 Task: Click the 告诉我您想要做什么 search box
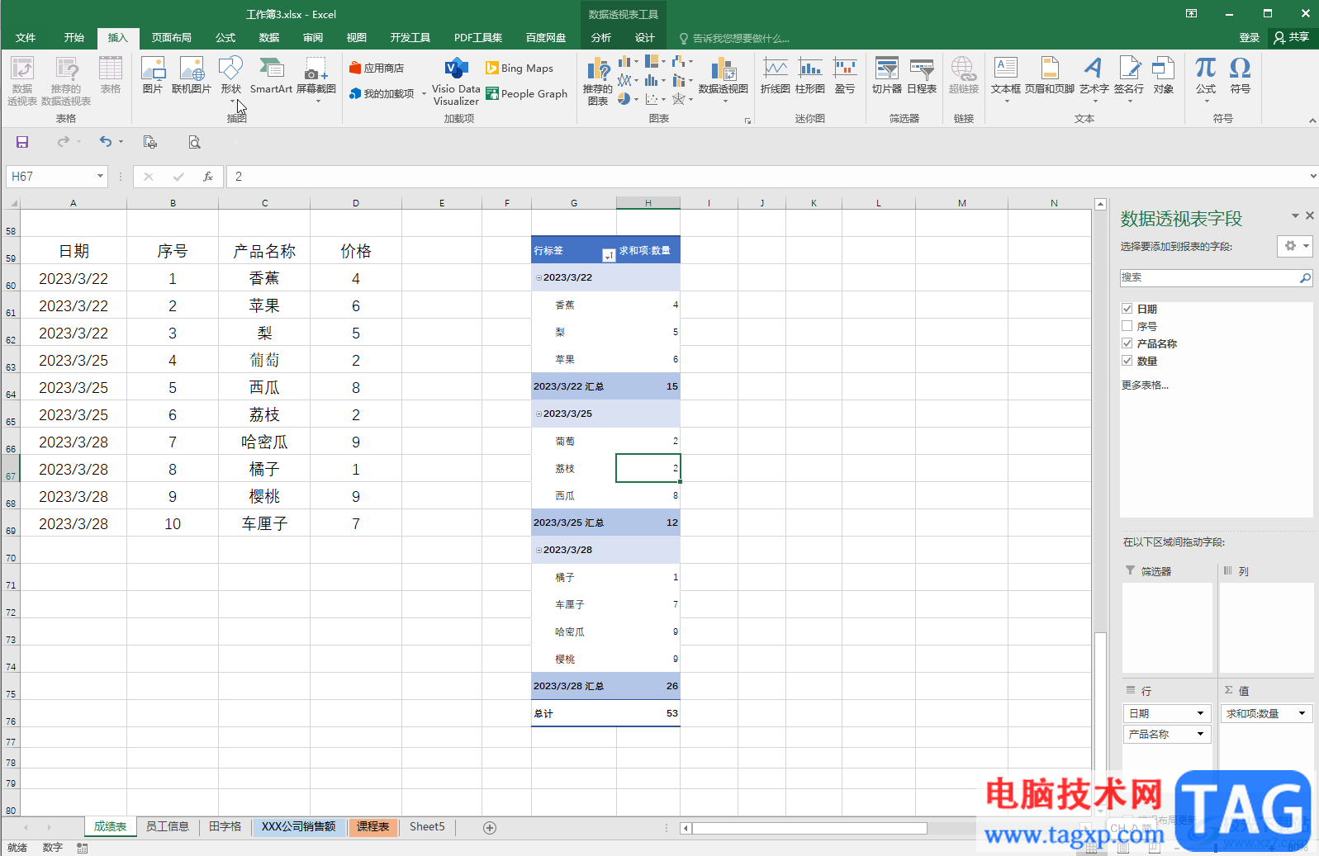coord(735,38)
